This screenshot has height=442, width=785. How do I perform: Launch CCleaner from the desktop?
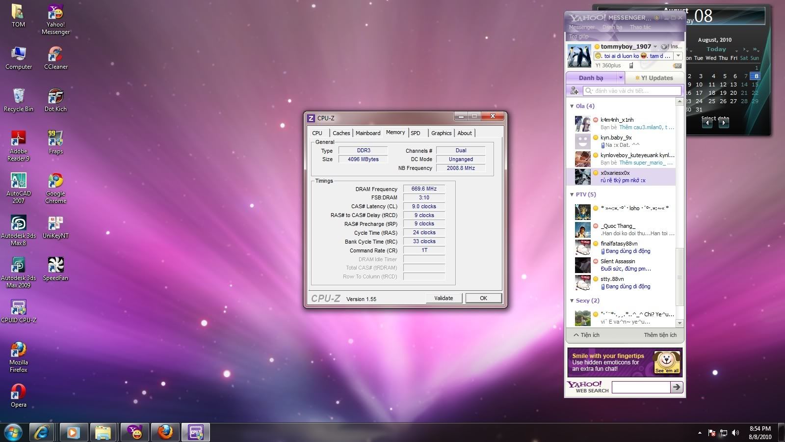(56, 58)
